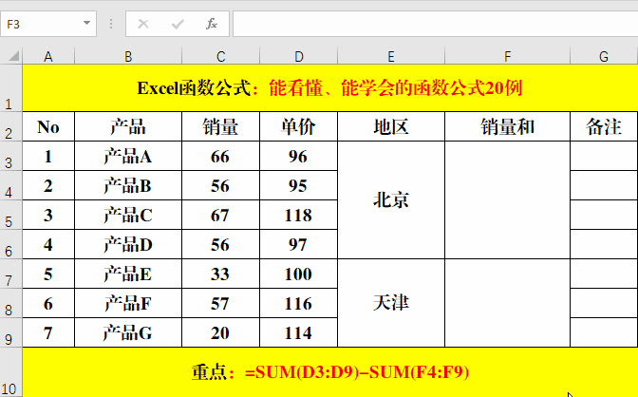Click the formula bar resize dots handle
This screenshot has height=397, width=638.
[x=111, y=24]
